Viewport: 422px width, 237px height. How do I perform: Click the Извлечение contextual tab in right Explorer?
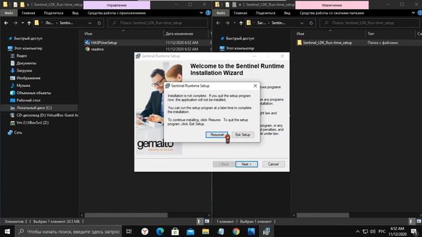pos(332,5)
